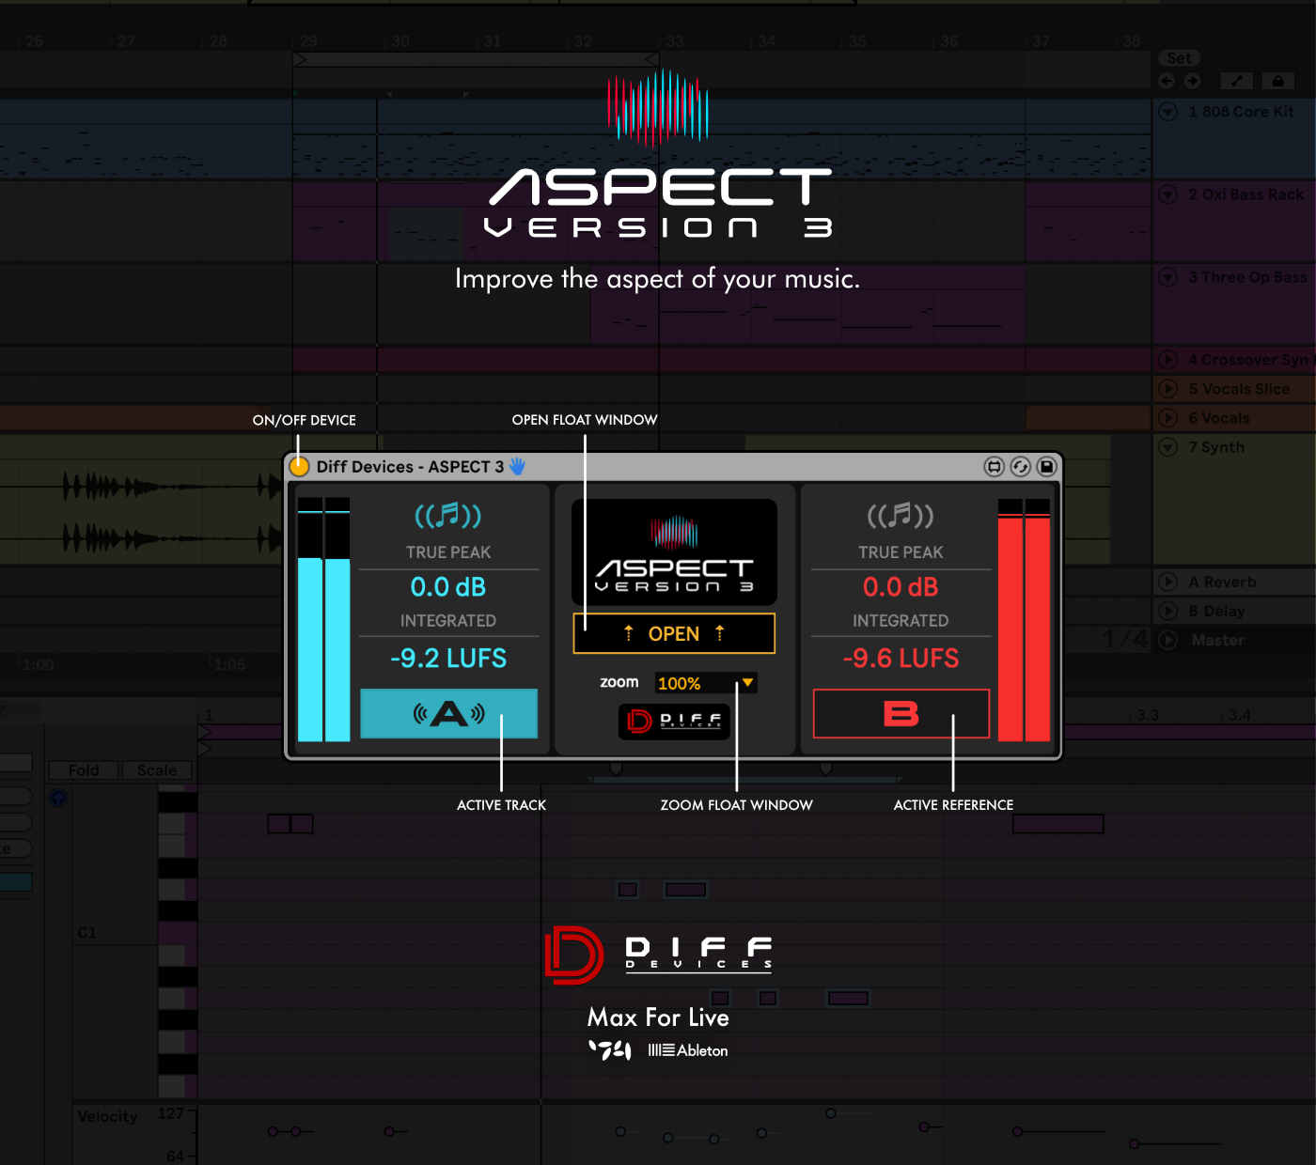This screenshot has height=1165, width=1316.
Task: Click the Set locator button
Action: [x=1179, y=58]
